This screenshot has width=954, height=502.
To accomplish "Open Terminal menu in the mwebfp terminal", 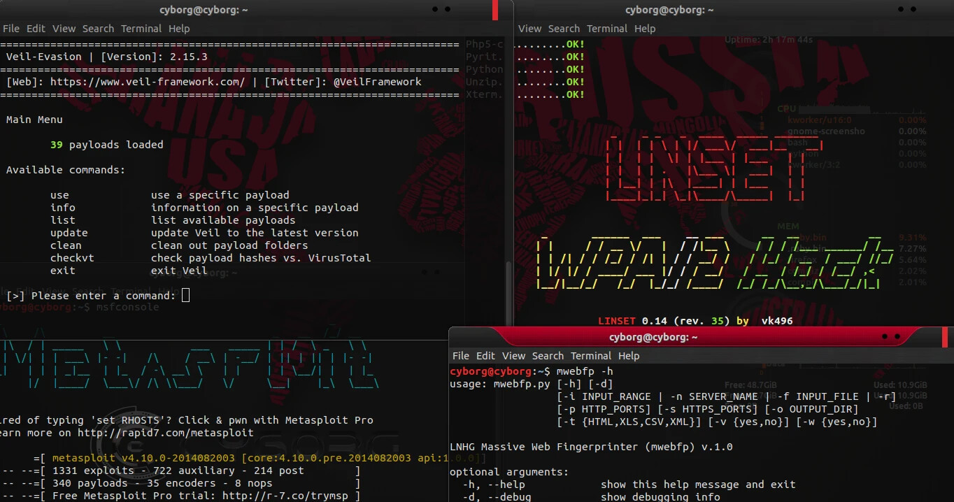I will tap(591, 356).
